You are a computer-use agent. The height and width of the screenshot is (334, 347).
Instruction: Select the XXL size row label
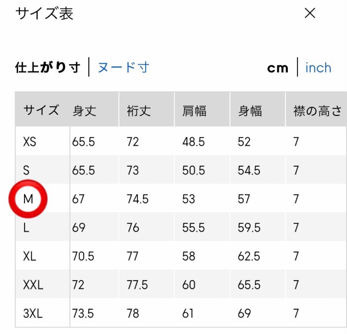click(33, 285)
